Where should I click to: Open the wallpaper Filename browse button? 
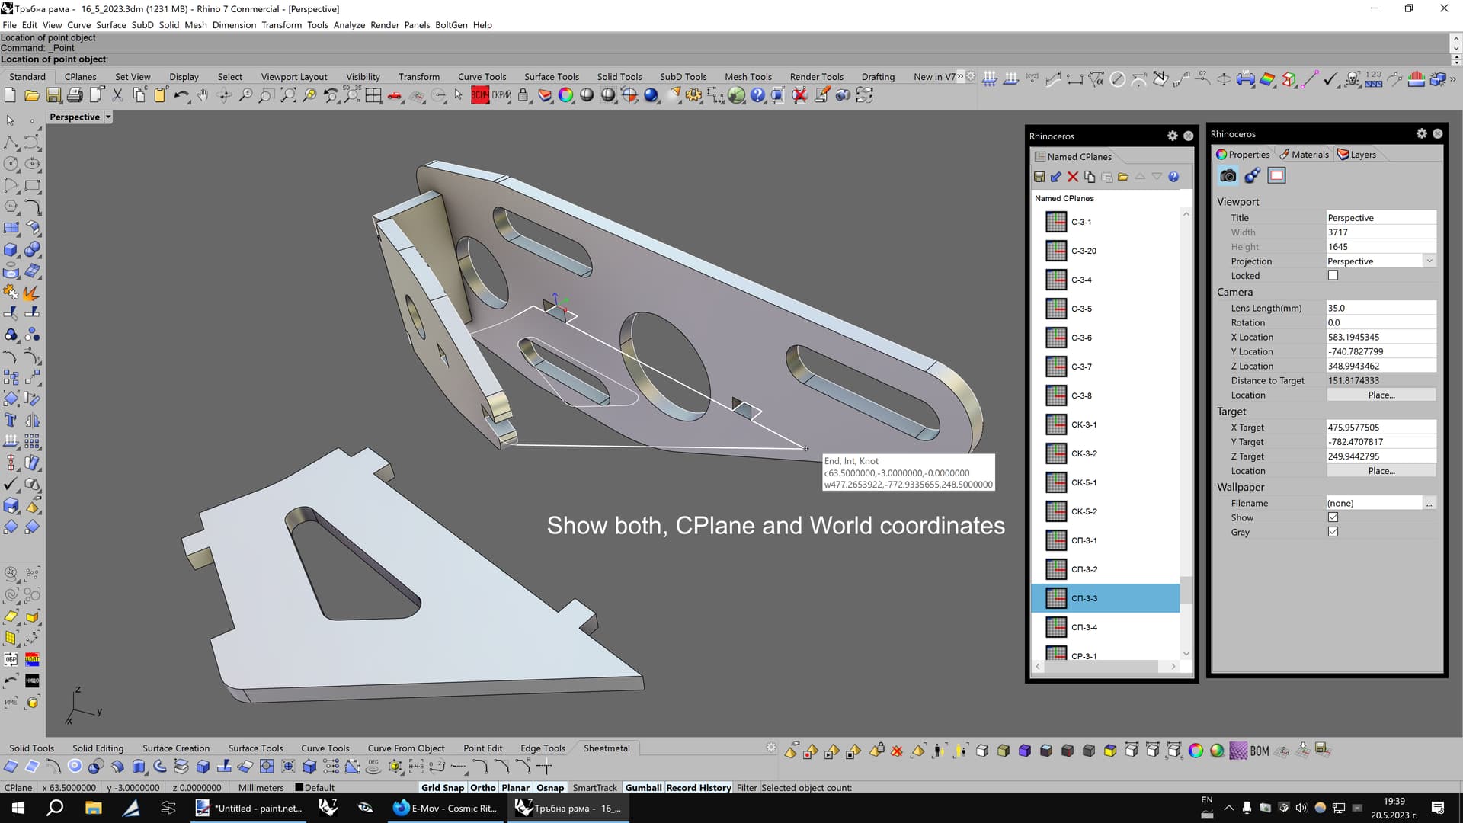tap(1430, 503)
